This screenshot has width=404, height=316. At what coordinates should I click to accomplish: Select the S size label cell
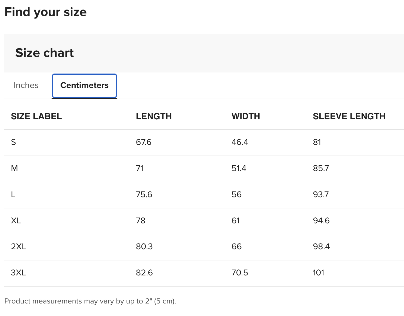pos(13,142)
